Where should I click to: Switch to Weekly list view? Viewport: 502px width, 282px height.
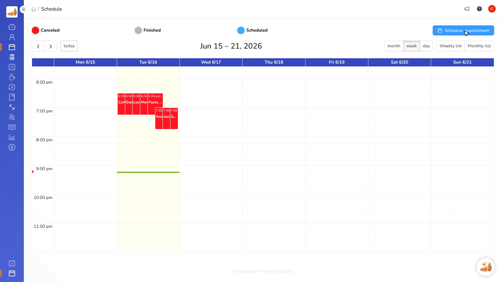pos(451,46)
